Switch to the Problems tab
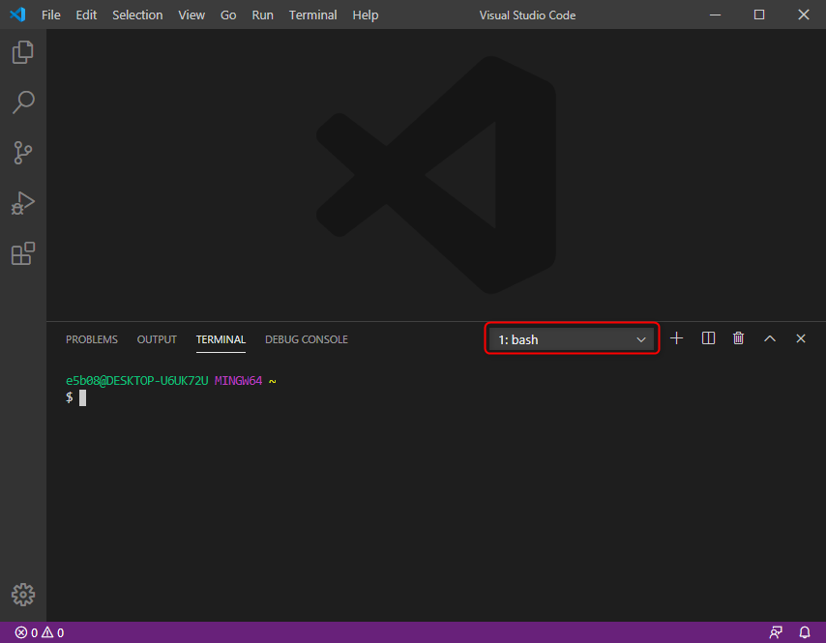 pyautogui.click(x=92, y=339)
